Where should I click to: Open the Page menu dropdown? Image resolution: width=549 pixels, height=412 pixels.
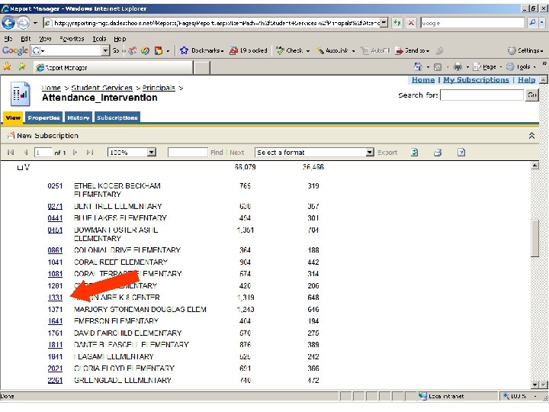(501, 67)
